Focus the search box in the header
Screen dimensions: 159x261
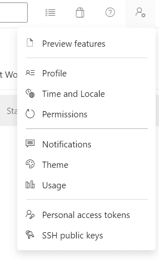point(13,13)
